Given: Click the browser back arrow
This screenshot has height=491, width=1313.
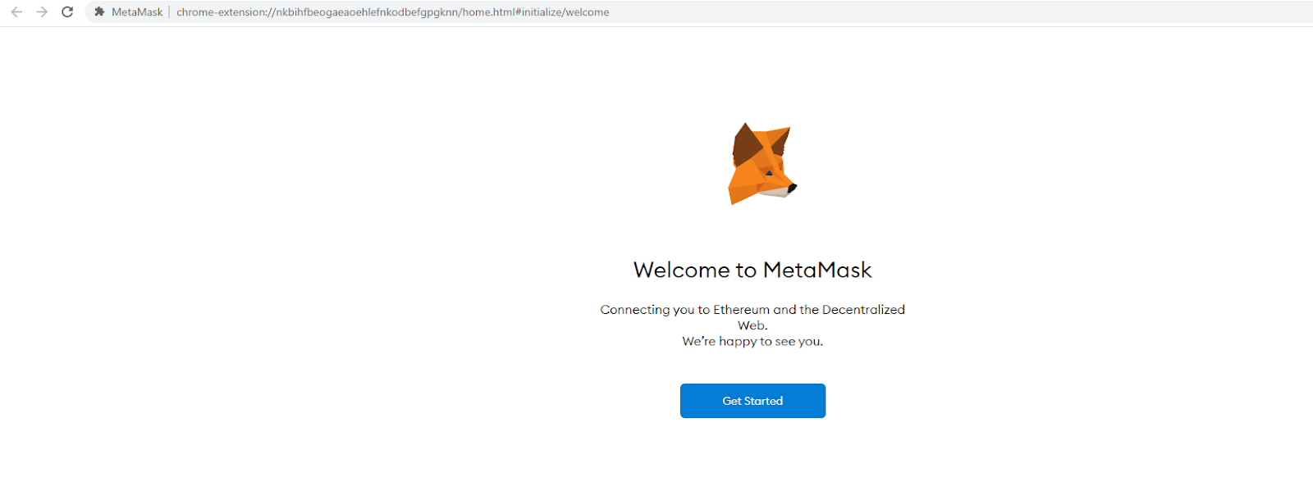Looking at the screenshot, I should coord(16,12).
